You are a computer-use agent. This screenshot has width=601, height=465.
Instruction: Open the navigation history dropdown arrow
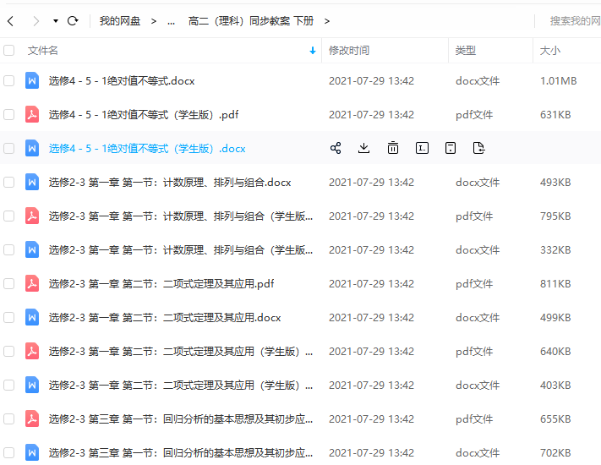click(56, 20)
